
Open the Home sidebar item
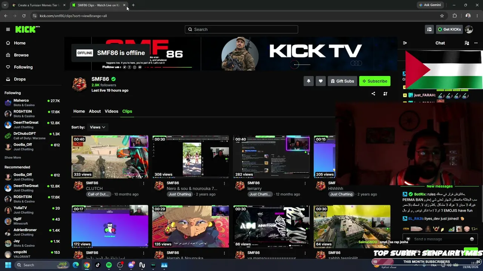click(20, 43)
